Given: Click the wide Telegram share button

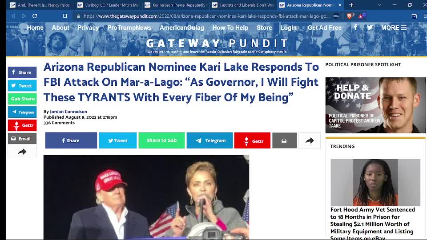Looking at the screenshot, I should pyautogui.click(x=209, y=140).
